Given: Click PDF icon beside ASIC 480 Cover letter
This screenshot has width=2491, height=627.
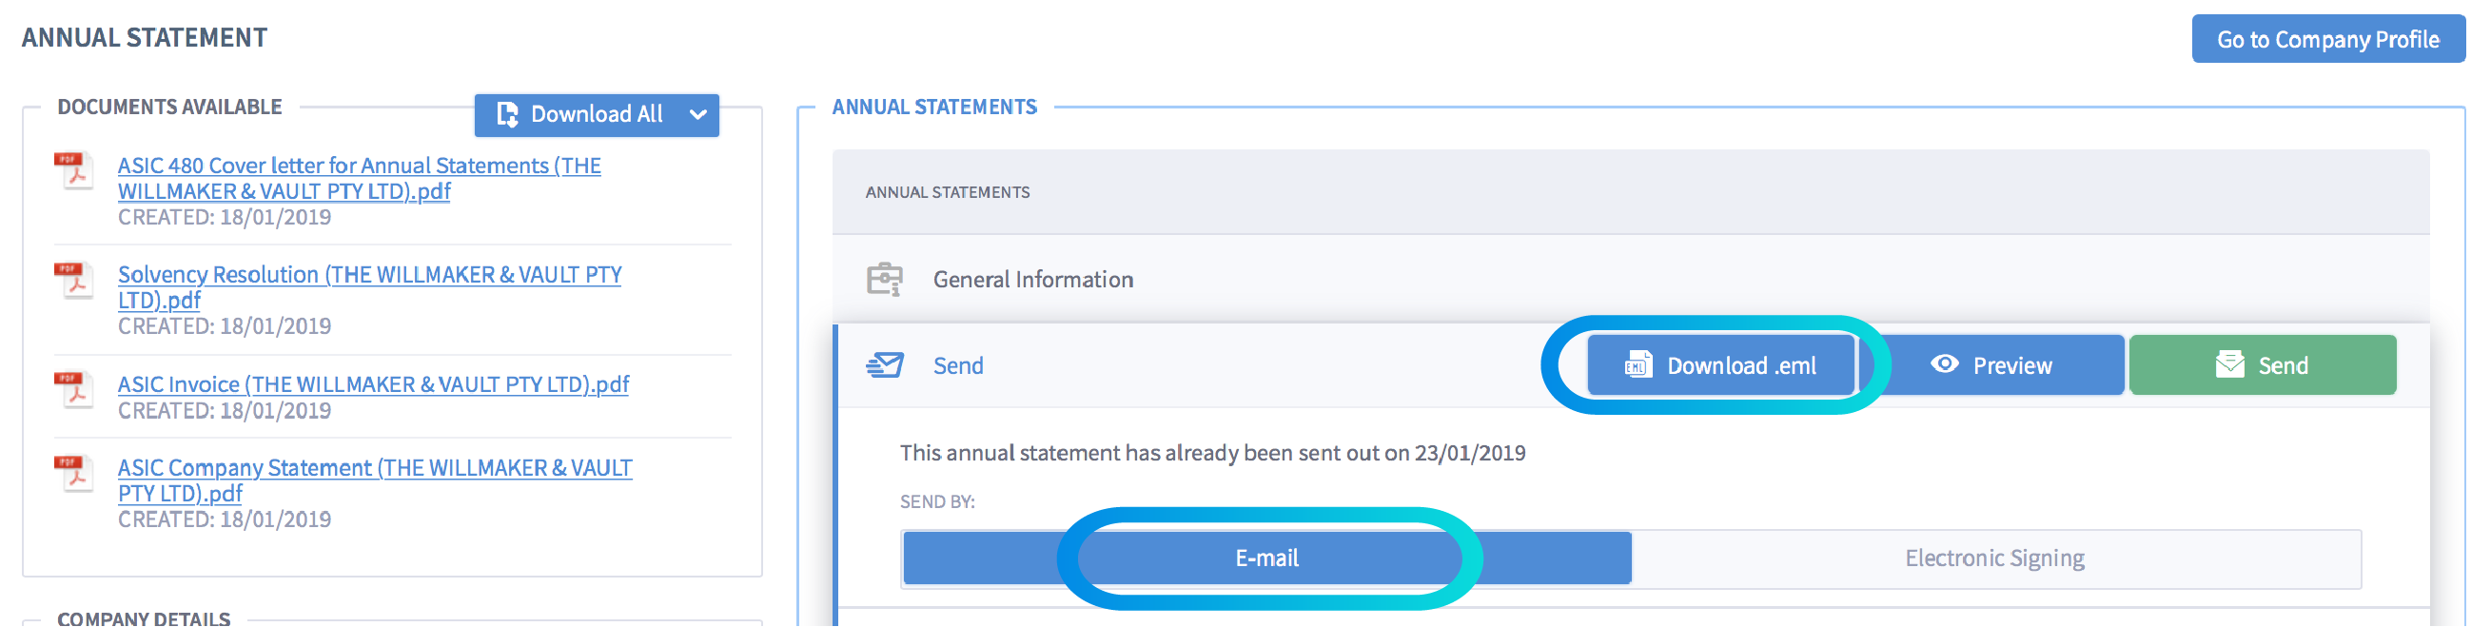Looking at the screenshot, I should (x=73, y=170).
